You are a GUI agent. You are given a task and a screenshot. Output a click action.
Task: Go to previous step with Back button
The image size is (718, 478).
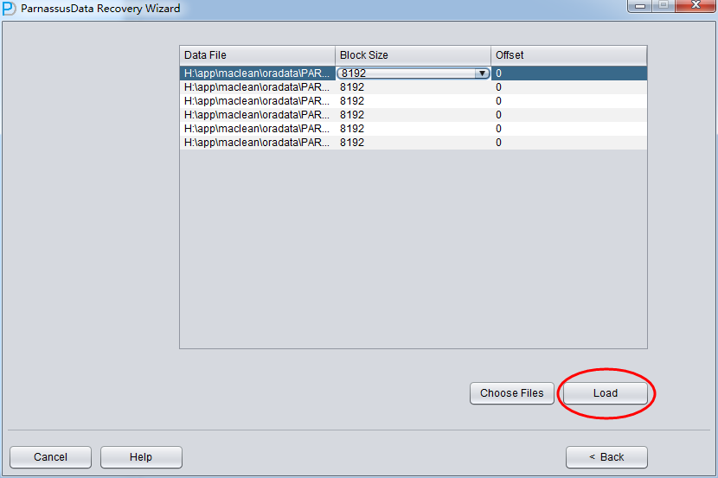[606, 457]
